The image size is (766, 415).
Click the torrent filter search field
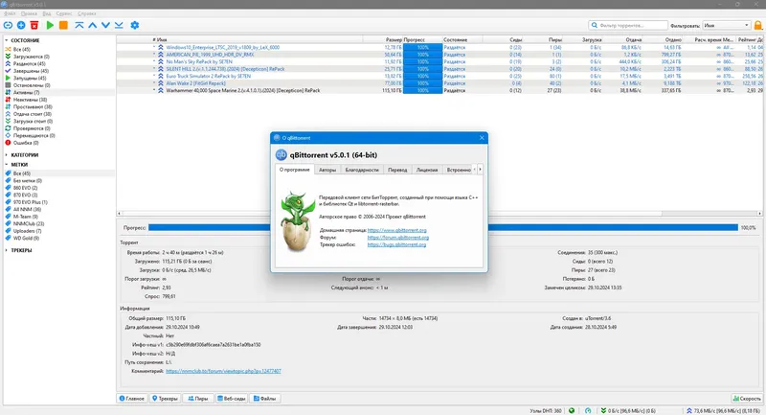point(628,25)
